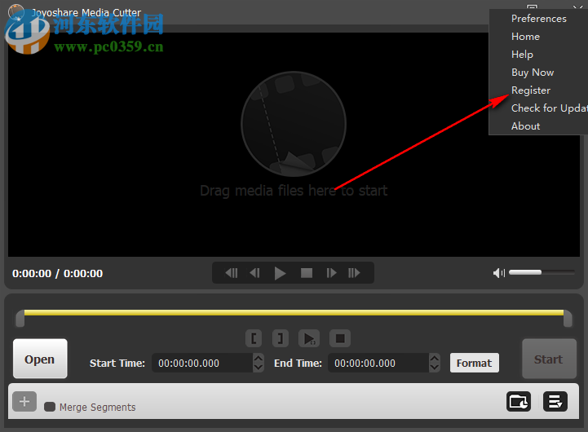Stop segment preview square icon
588x432 pixels.
click(340, 339)
